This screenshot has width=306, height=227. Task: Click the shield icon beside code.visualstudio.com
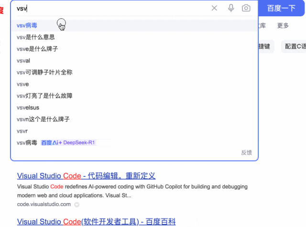77,205
